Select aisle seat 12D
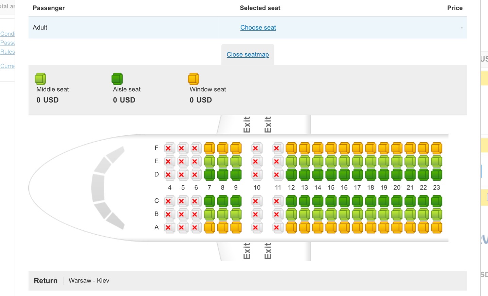Viewport: 488px width, 296px height. tap(291, 175)
